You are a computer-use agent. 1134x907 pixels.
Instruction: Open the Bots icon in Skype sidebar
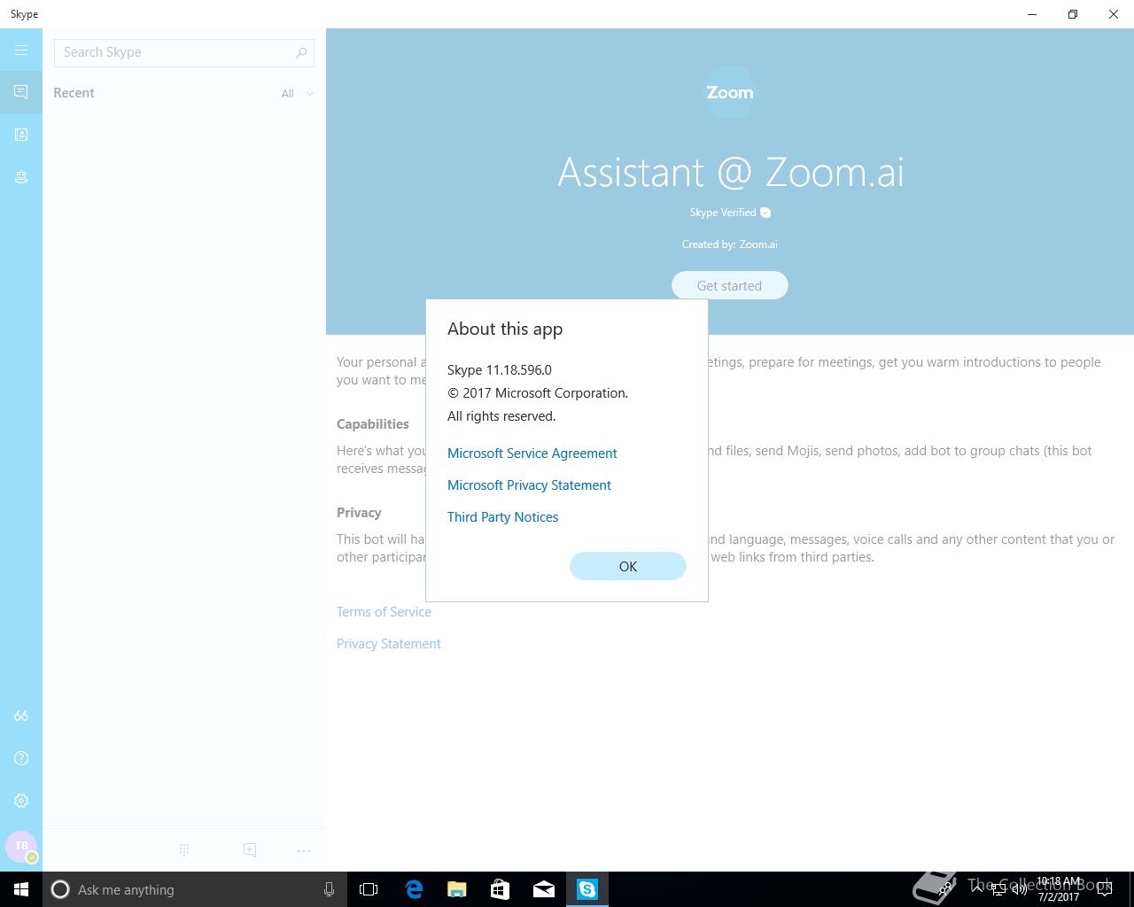21,177
